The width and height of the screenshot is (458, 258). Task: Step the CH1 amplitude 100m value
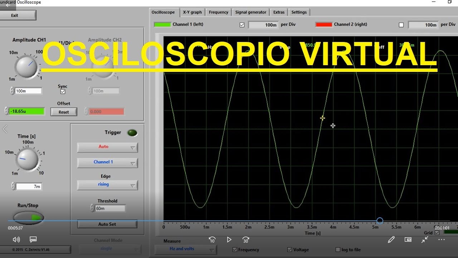13,91
